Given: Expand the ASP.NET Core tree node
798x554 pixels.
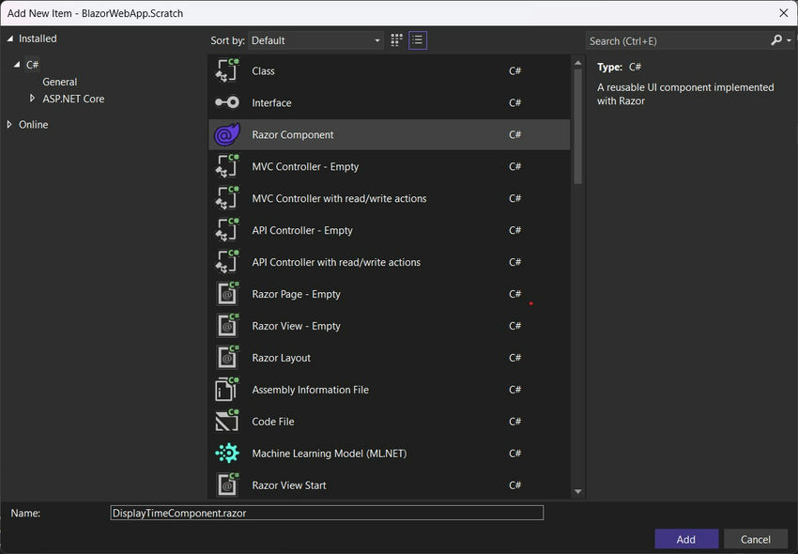Looking at the screenshot, I should tap(31, 99).
